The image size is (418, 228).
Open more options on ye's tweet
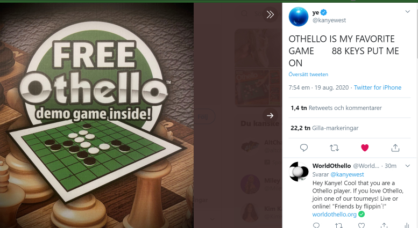[x=408, y=11]
